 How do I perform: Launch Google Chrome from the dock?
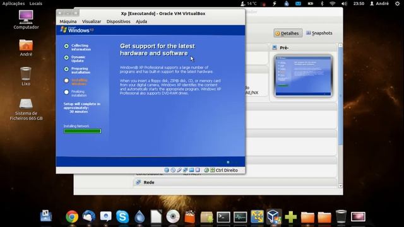(x=72, y=217)
